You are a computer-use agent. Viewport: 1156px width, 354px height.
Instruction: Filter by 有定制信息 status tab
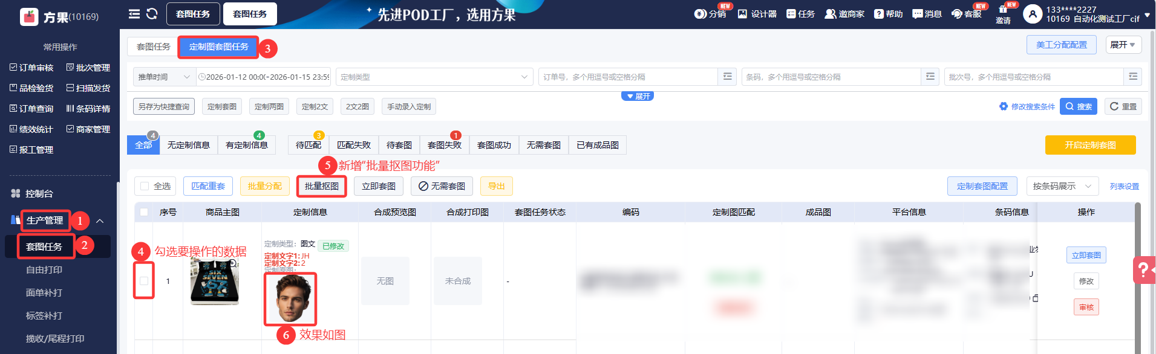click(247, 145)
